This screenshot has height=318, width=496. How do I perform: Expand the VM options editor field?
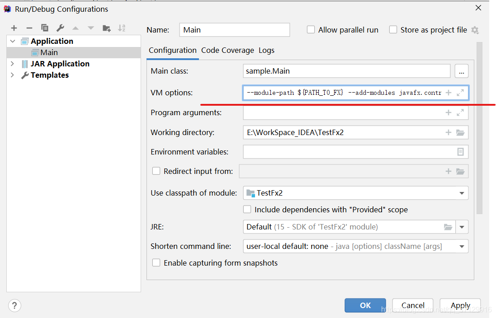459,92
